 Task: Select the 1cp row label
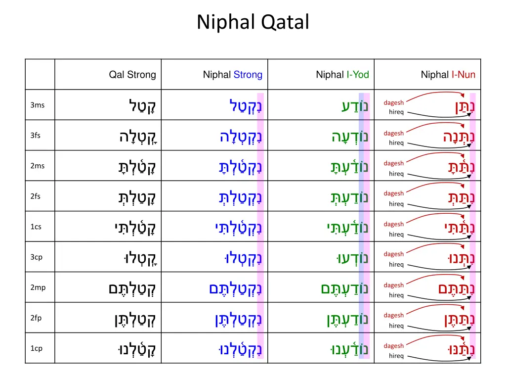(x=37, y=348)
